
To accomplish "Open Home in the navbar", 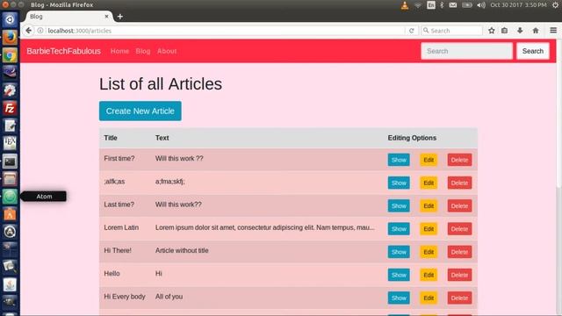I will 119,51.
